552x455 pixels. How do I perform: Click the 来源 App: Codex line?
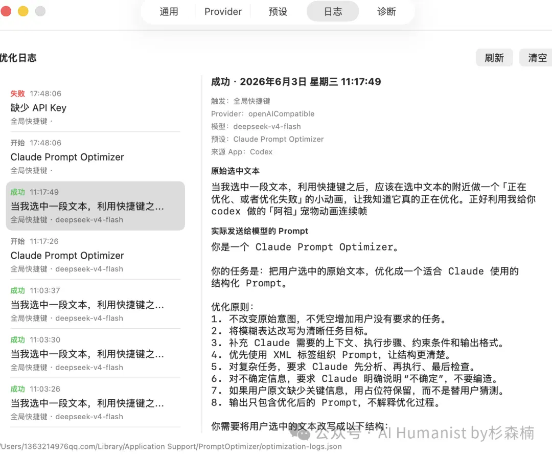coord(241,152)
